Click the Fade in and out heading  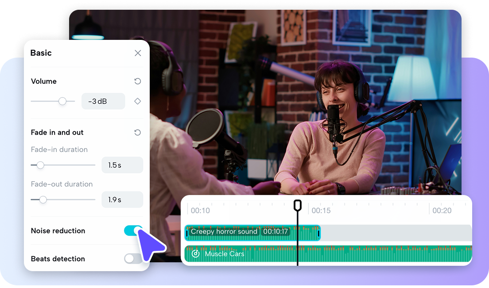pos(57,132)
